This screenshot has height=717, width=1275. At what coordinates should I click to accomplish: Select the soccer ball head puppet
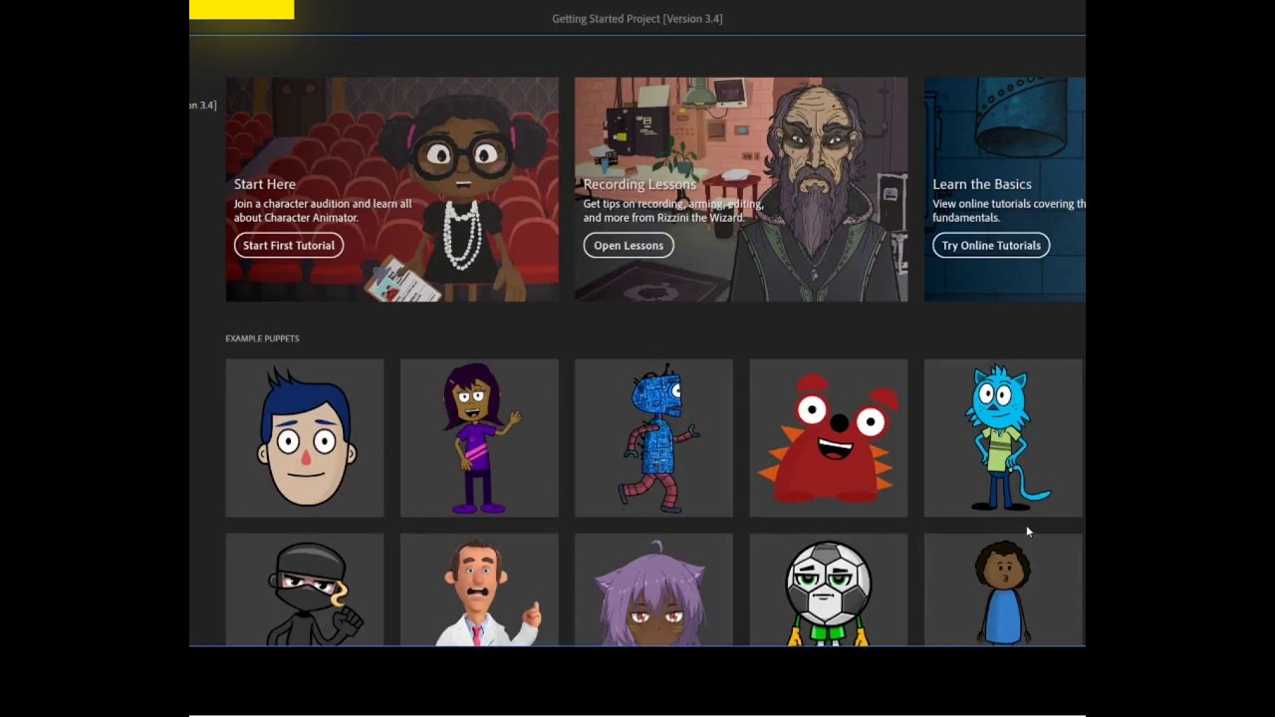829,591
